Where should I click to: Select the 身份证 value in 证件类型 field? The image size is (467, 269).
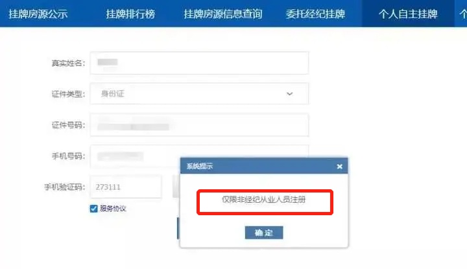(x=113, y=94)
